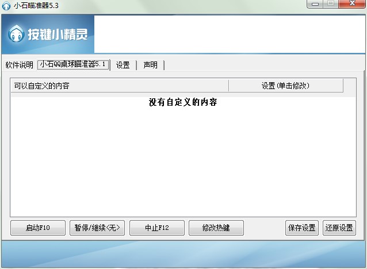367x269 pixels.
Task: Open the 软件说明 tab
Action: (20, 65)
